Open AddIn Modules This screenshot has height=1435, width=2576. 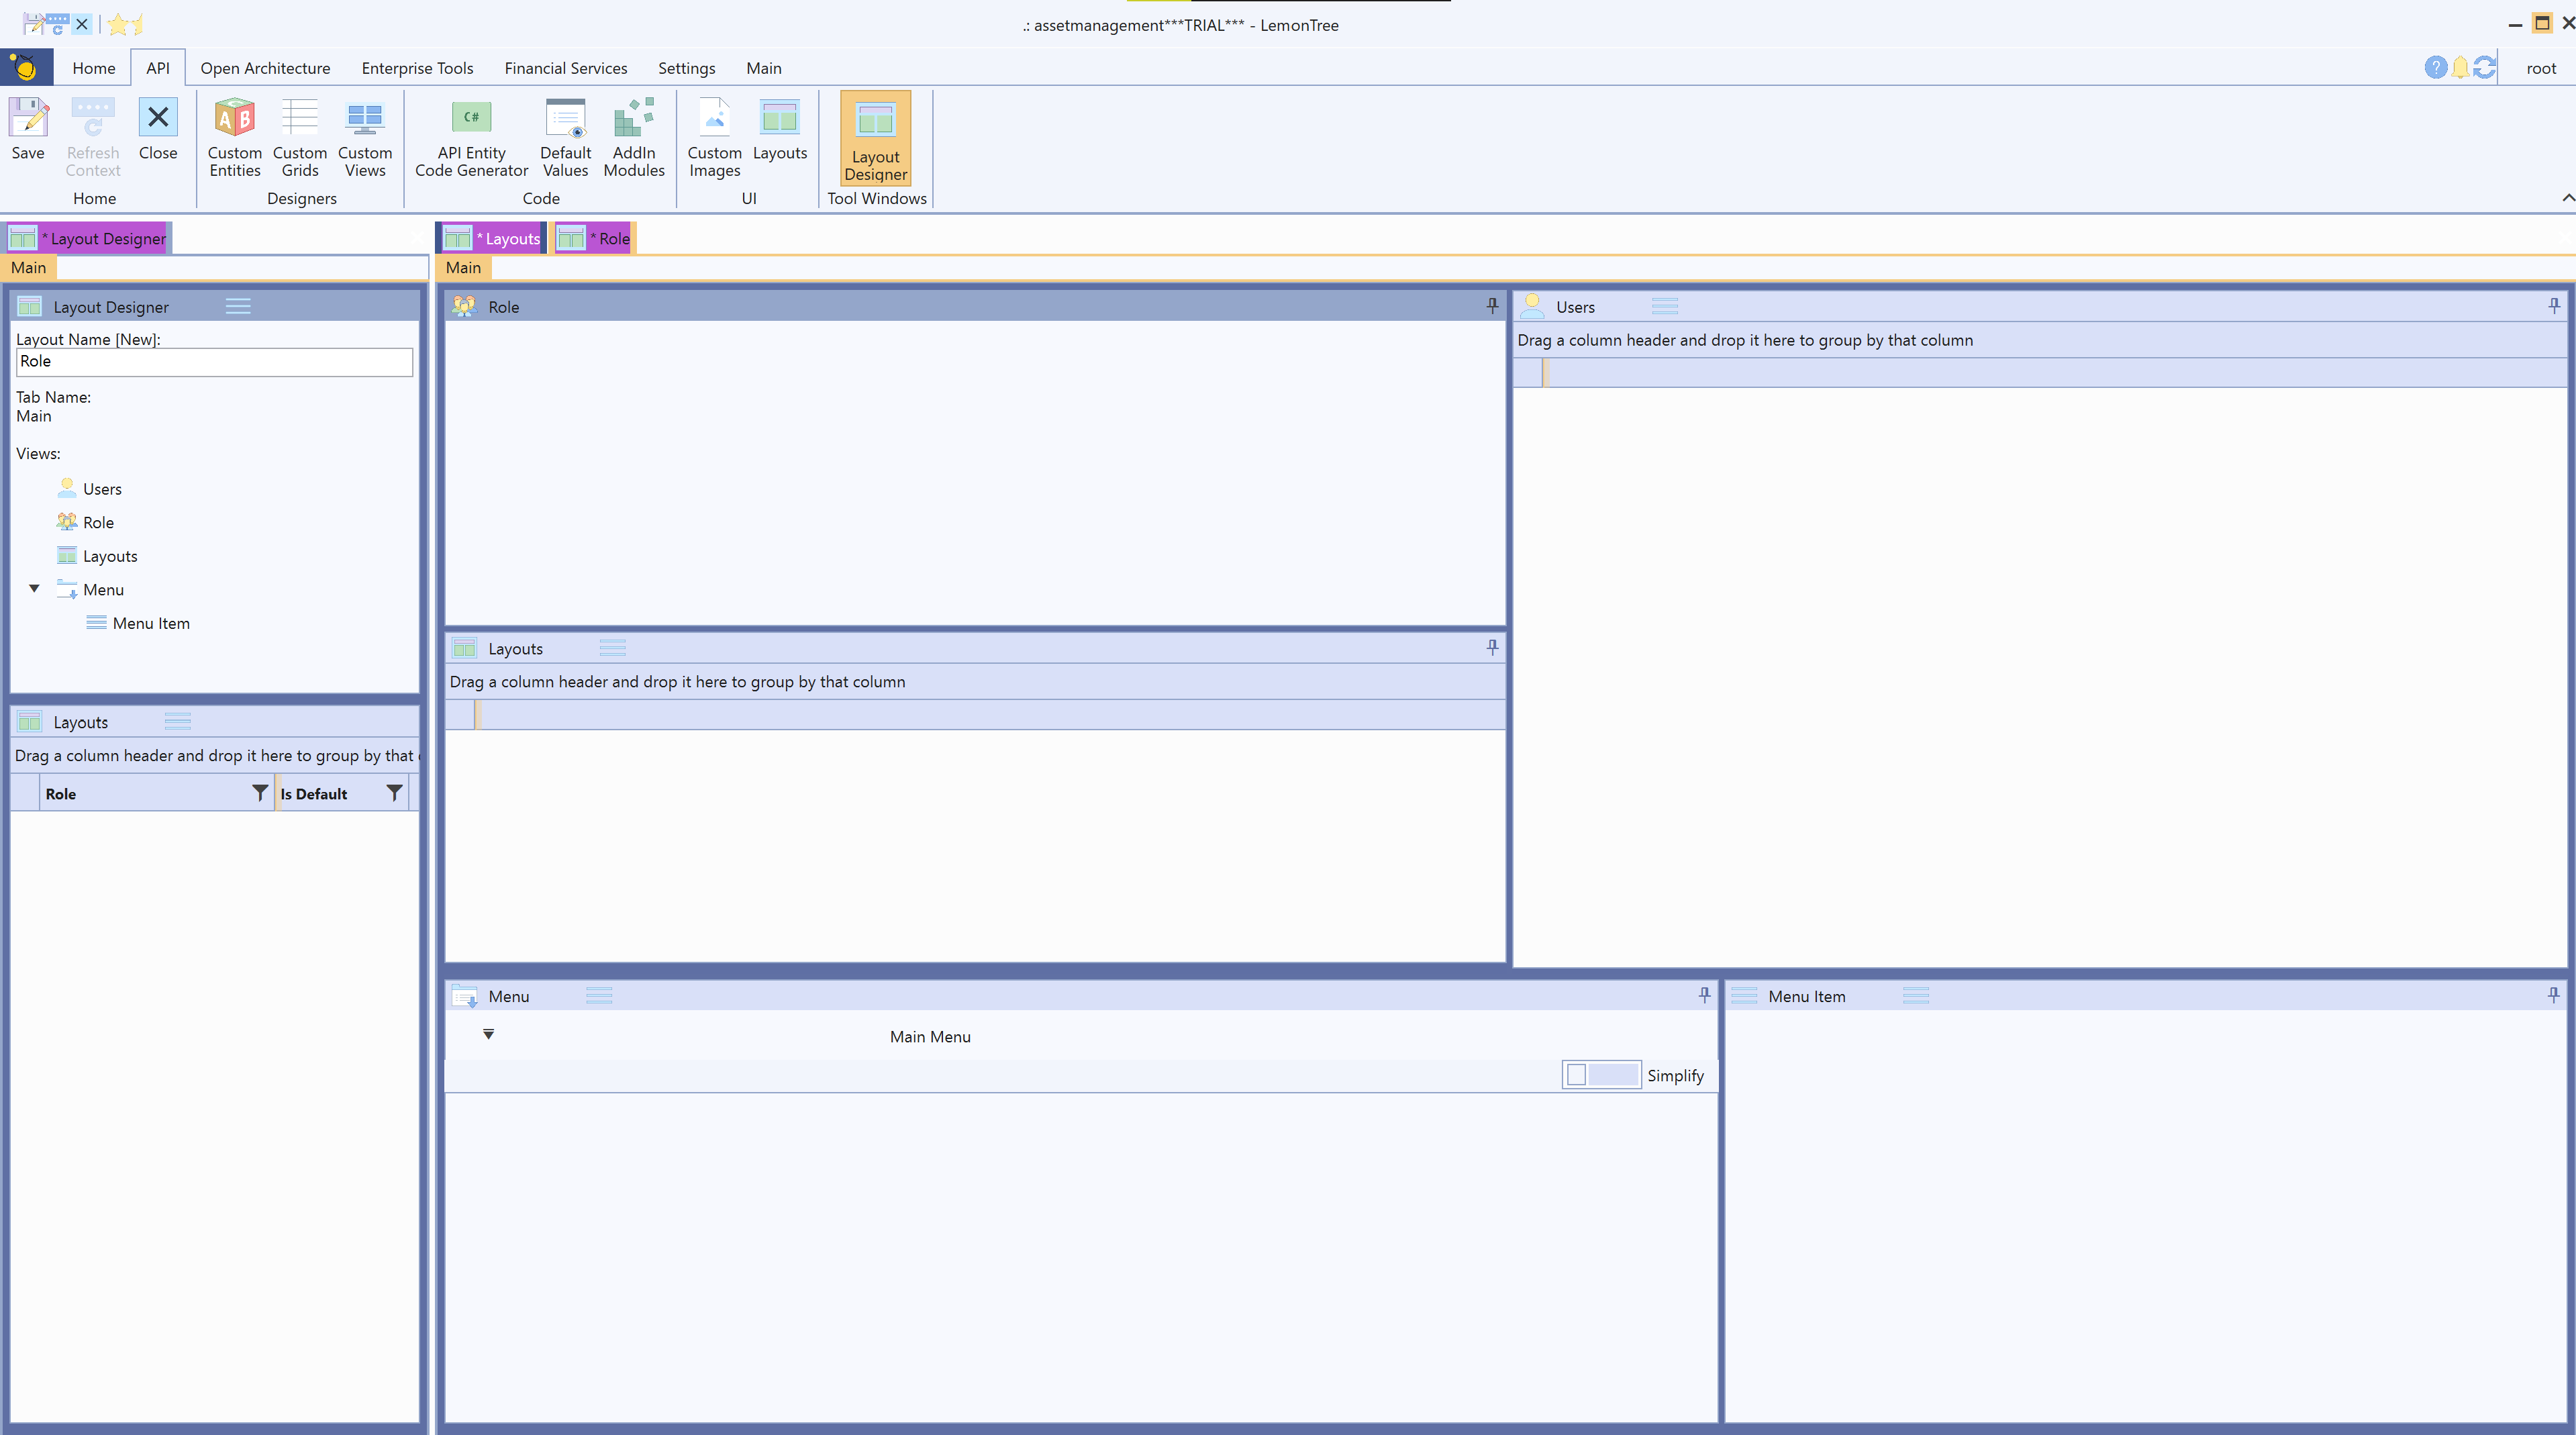click(x=634, y=137)
